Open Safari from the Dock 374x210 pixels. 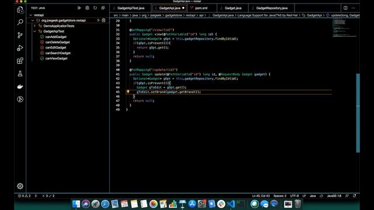click(x=105, y=204)
